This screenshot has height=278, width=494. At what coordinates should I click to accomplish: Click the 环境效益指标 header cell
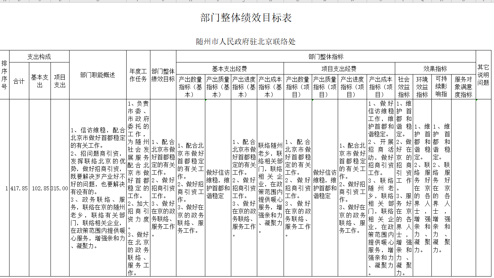(422, 87)
